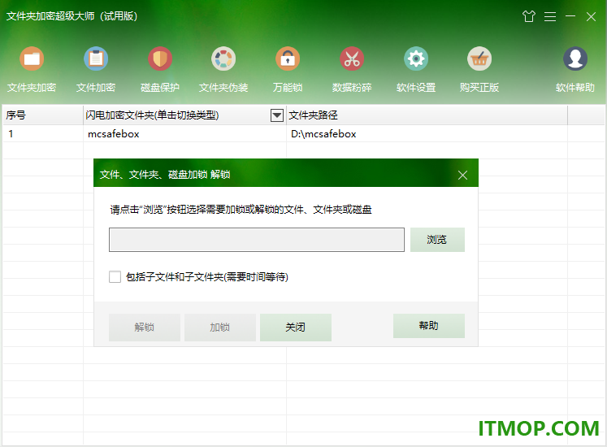
Task: Close the main application window
Action: pyautogui.click(x=591, y=16)
